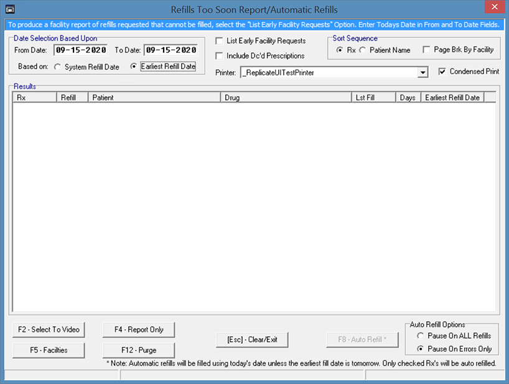Select System Refill Date radio option
509x384 pixels.
click(x=58, y=67)
